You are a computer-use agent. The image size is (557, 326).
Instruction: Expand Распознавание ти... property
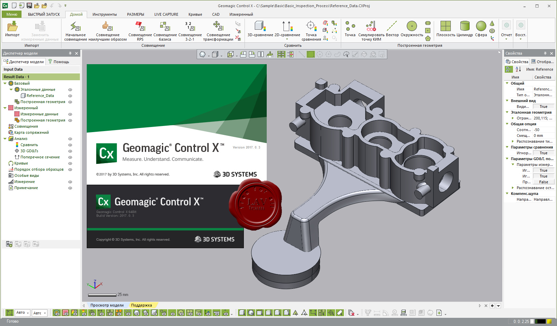tap(513, 141)
